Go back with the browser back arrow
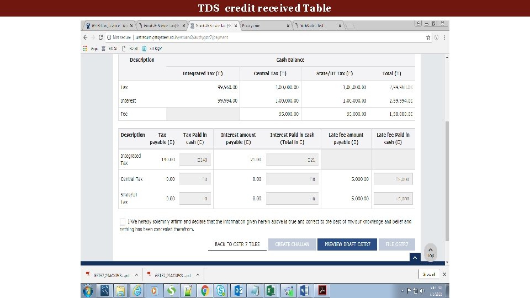This screenshot has width=530, height=298. [x=85, y=37]
